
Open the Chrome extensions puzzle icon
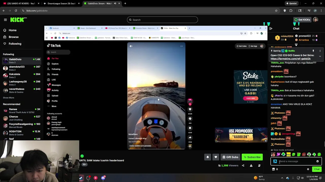click(291, 11)
